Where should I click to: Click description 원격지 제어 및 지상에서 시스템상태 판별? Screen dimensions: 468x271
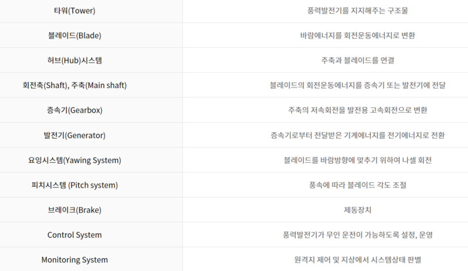coord(358,260)
